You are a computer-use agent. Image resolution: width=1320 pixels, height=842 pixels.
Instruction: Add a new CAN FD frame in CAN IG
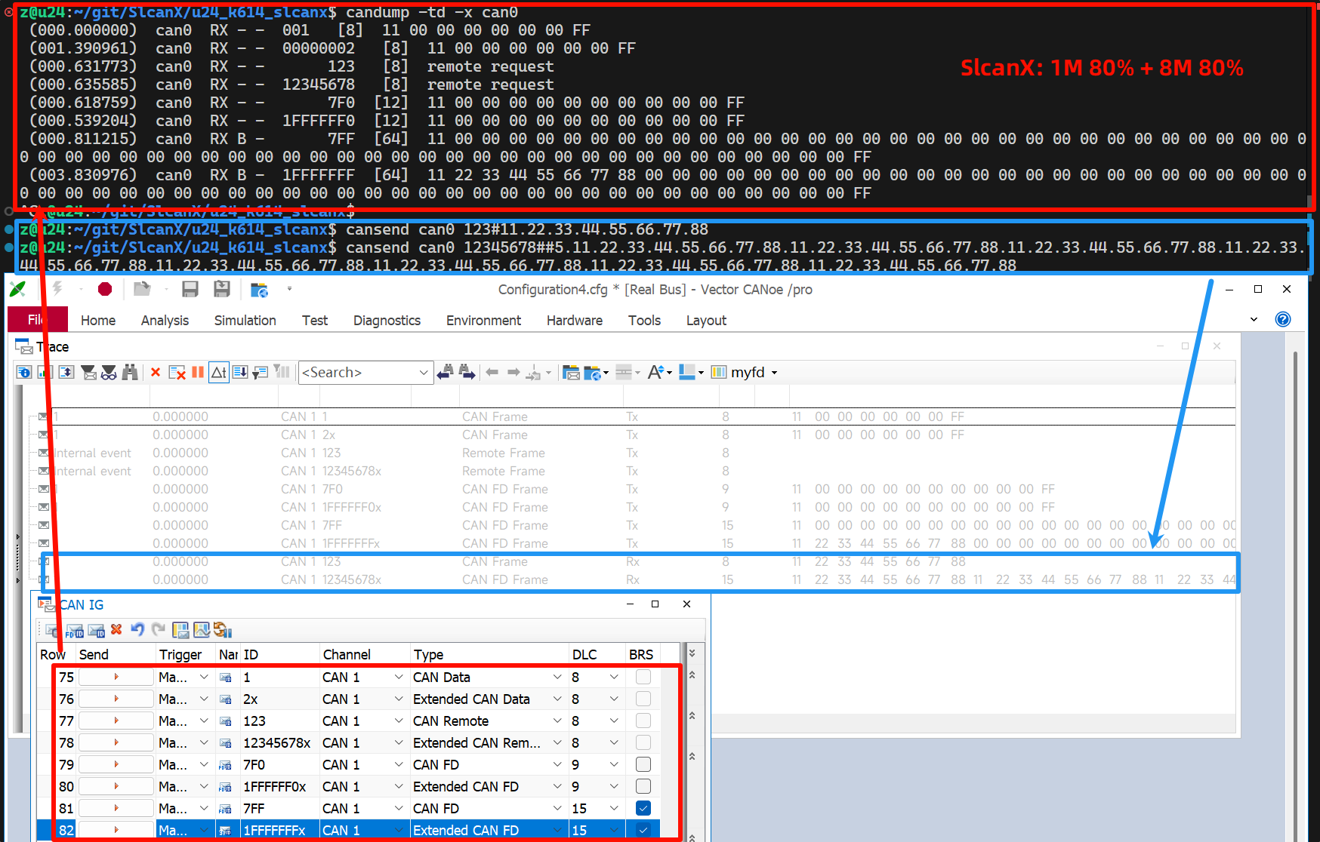pos(74,630)
